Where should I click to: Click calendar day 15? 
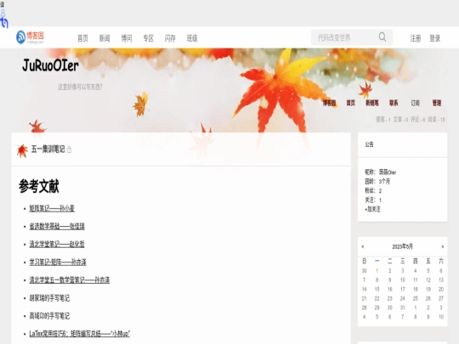click(x=377, y=290)
